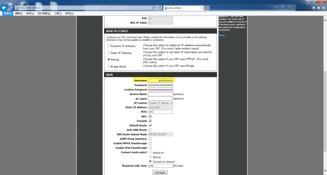Toggle the Firewall checkbox
This screenshot has width=327, height=175.
point(150,121)
